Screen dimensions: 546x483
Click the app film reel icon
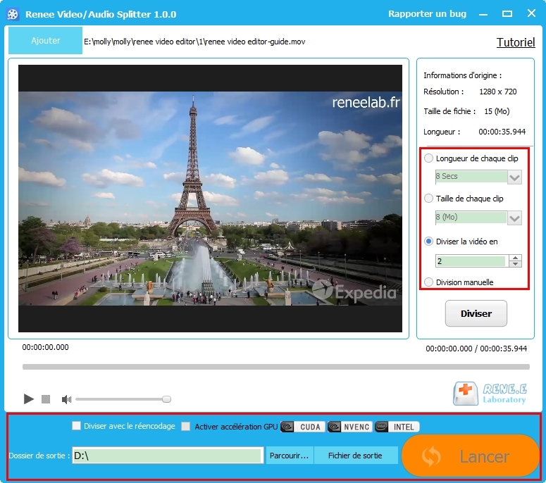pos(13,14)
